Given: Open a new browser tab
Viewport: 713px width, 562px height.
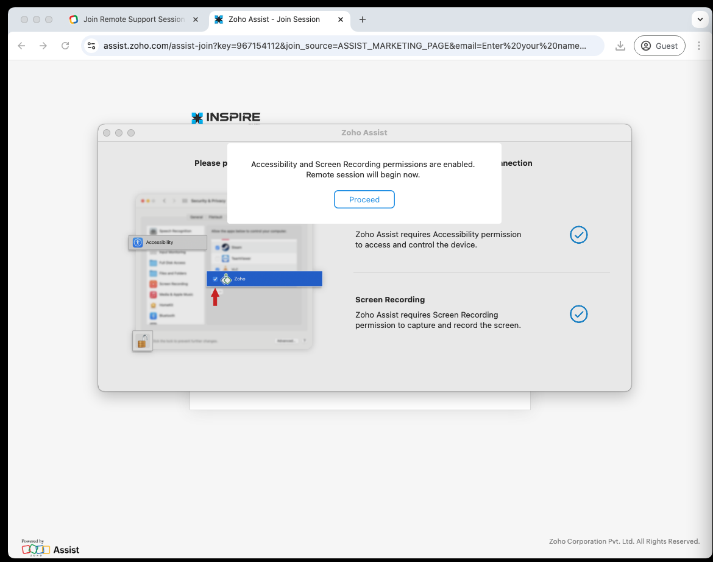Looking at the screenshot, I should [363, 20].
